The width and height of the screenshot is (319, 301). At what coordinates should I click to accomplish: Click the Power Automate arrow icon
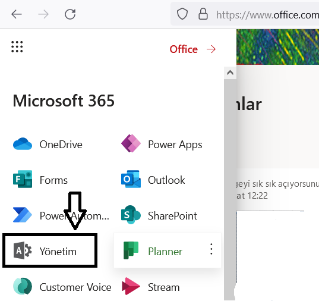coord(23,215)
